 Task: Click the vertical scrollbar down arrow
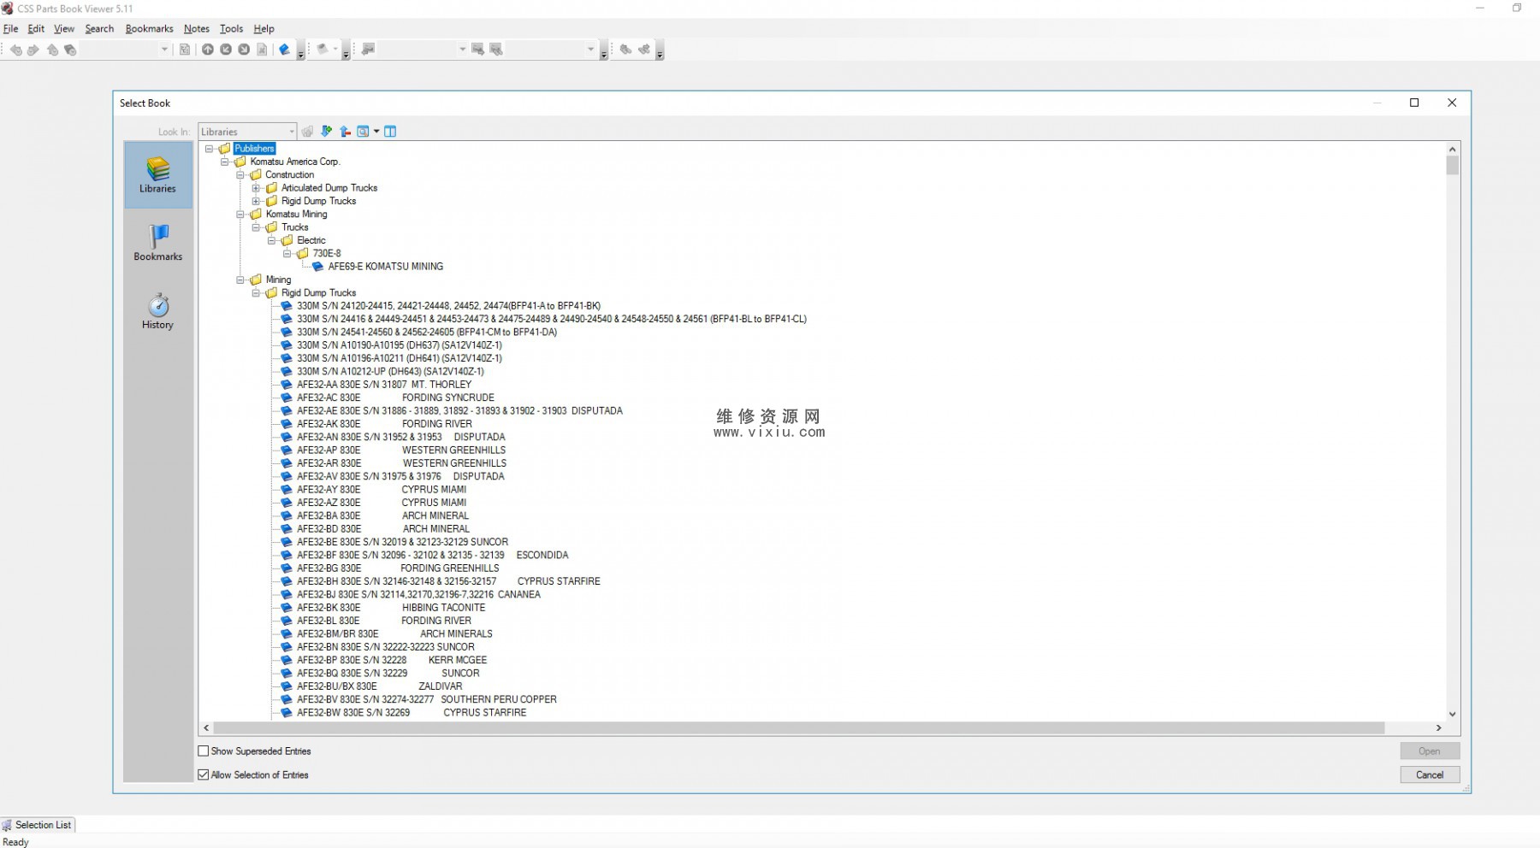tap(1452, 714)
